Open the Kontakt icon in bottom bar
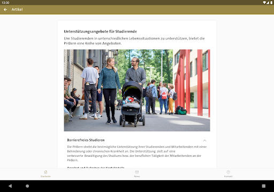 click(228, 172)
